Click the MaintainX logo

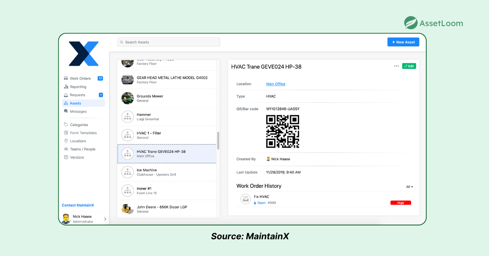(84, 53)
